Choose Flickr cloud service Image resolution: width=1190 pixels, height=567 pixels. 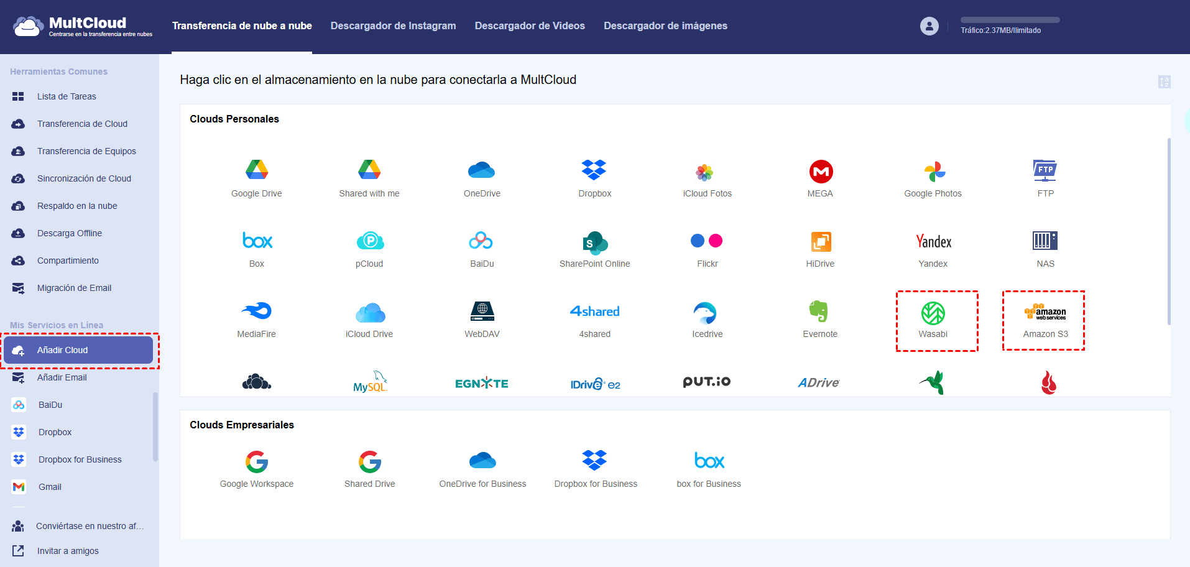pyautogui.click(x=707, y=249)
